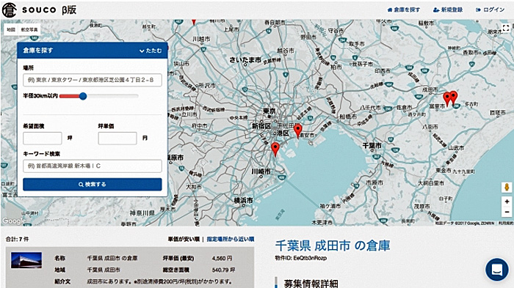
Task: Switch map to 航空写真 view
Action: [29, 29]
